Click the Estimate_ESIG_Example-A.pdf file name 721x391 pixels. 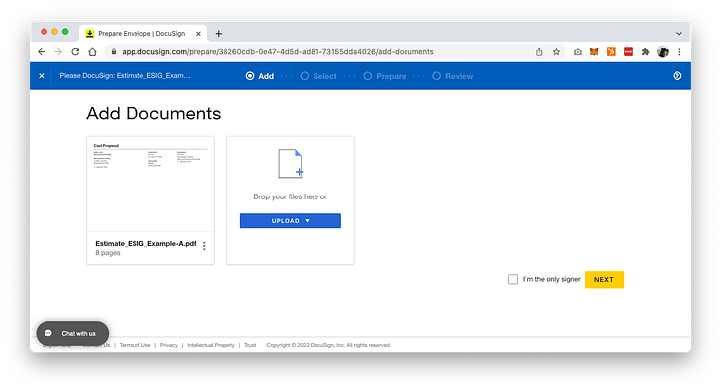click(x=145, y=243)
